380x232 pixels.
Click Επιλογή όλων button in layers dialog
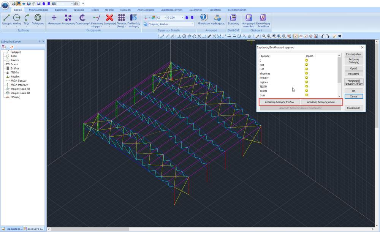353,54
